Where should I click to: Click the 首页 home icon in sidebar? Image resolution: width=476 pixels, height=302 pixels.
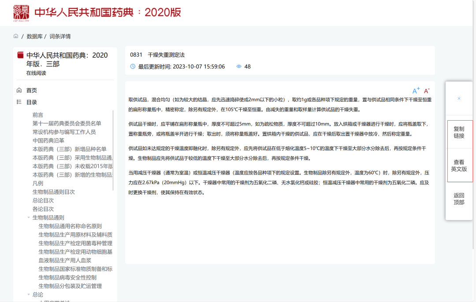pos(19,90)
